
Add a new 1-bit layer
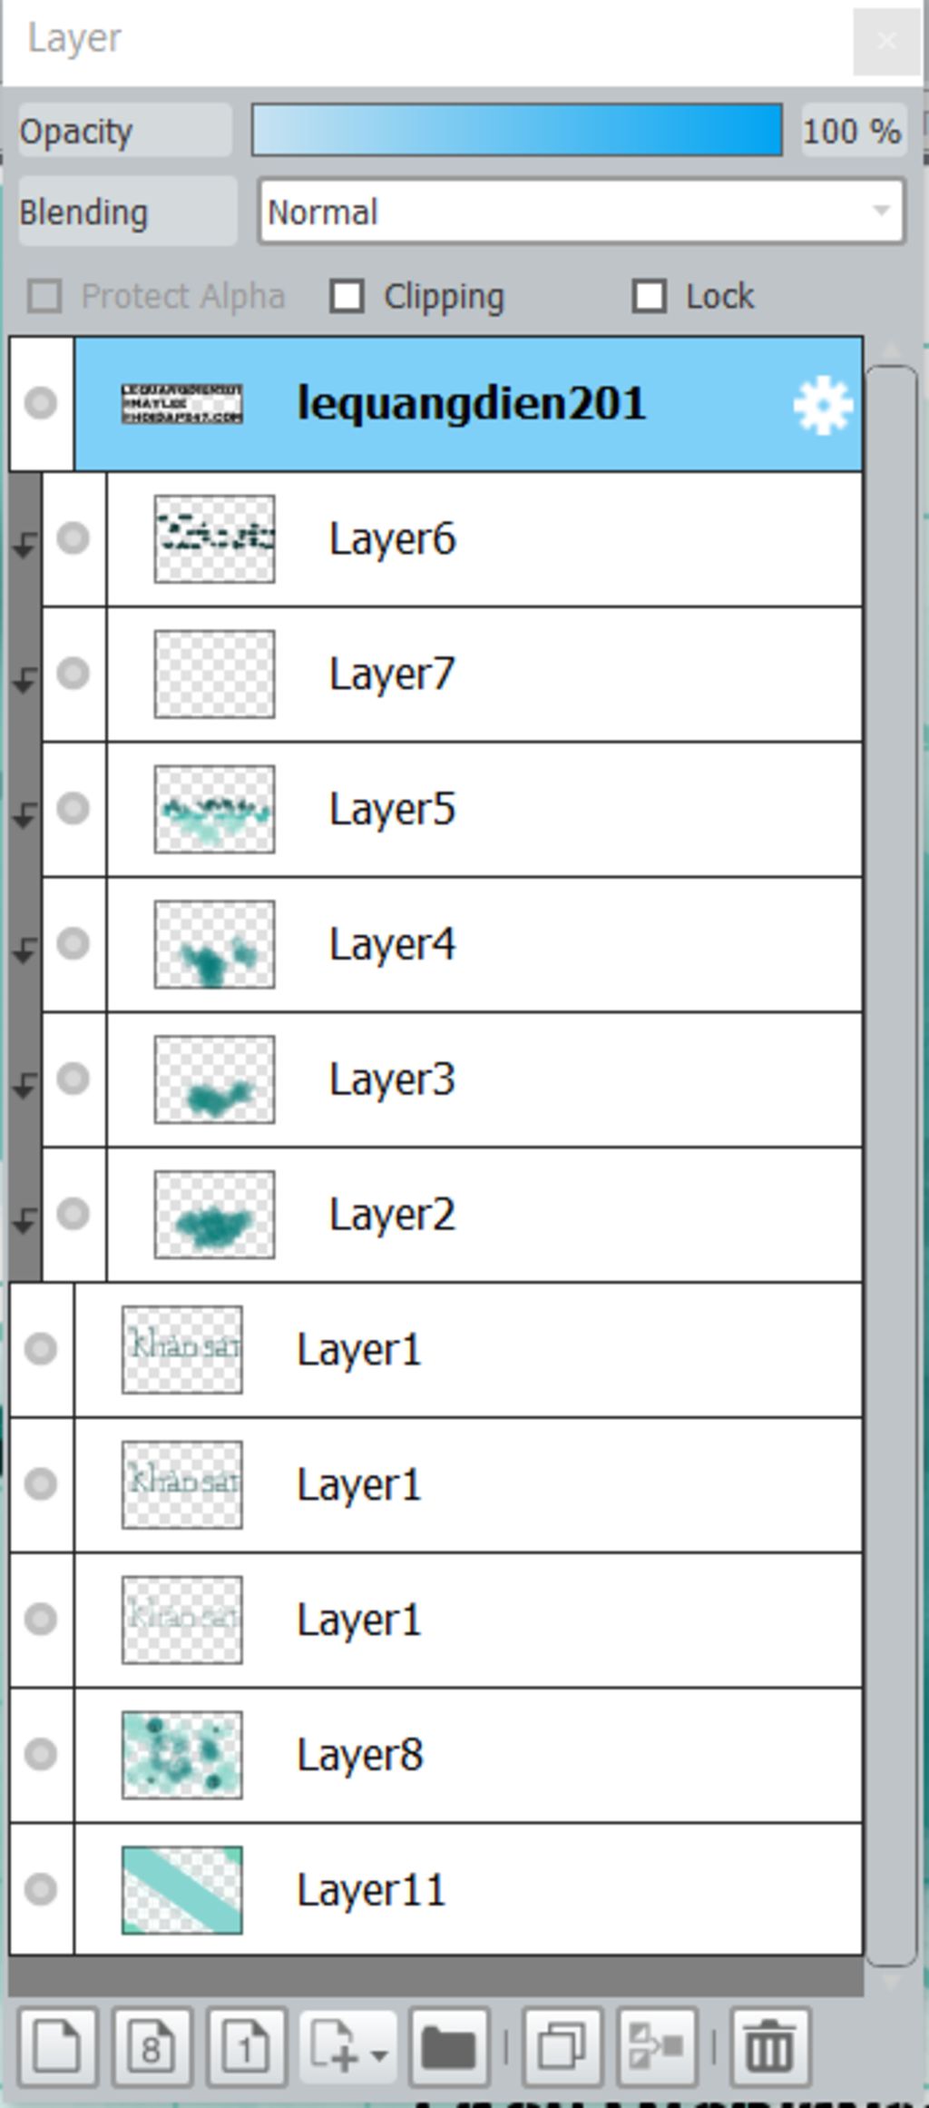(247, 2046)
